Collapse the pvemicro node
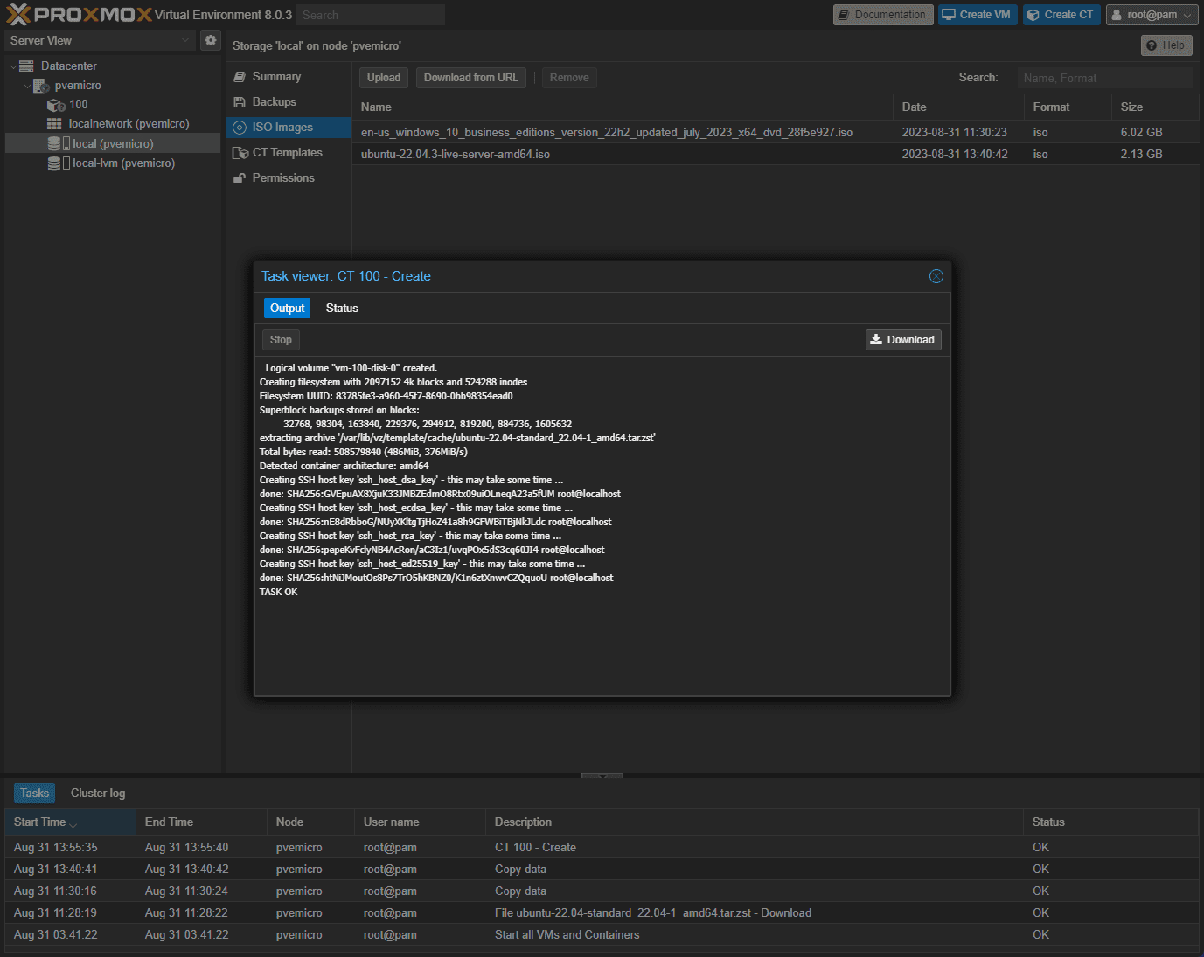Image resolution: width=1204 pixels, height=957 pixels. click(x=27, y=86)
